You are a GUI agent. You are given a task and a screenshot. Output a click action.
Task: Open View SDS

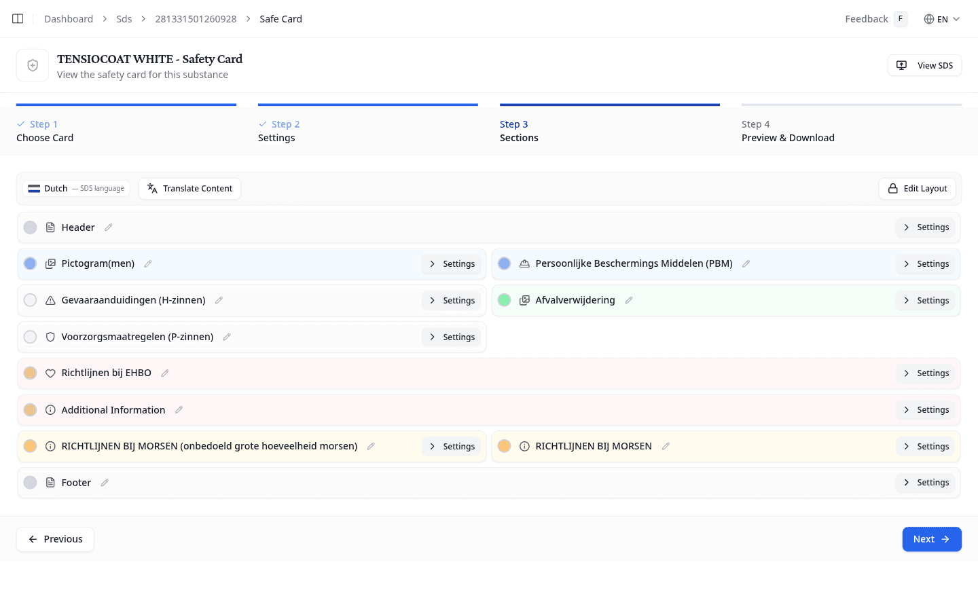(x=924, y=65)
